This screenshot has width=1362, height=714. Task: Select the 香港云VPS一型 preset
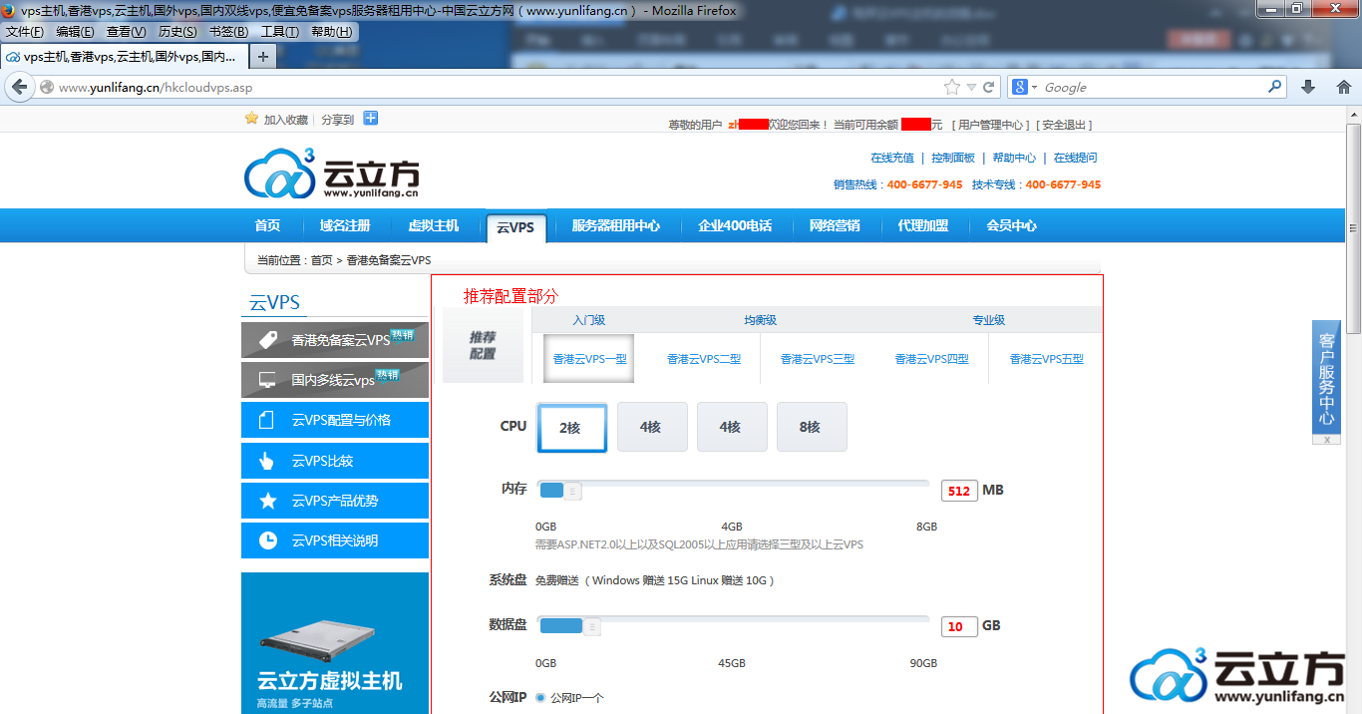589,359
